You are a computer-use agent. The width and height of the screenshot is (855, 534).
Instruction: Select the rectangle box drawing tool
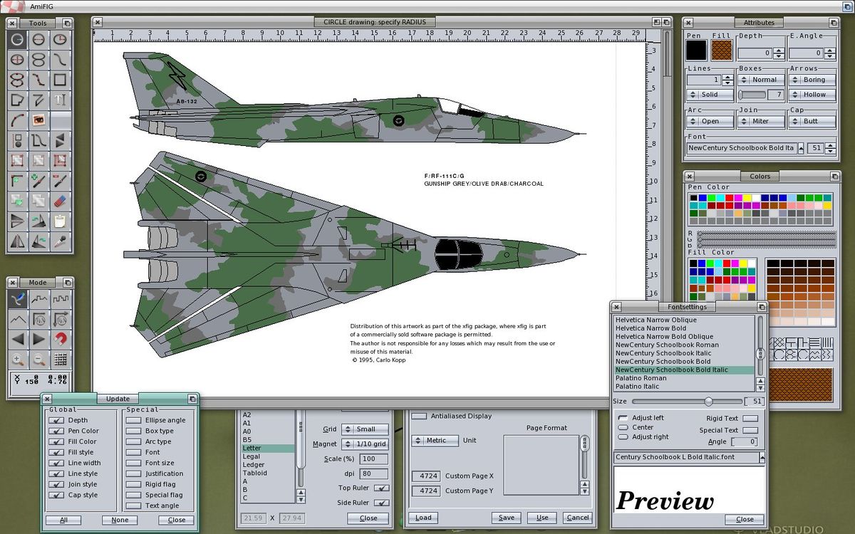61,80
